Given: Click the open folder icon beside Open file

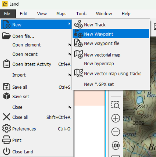Looking at the screenshot, I should [x=7, y=36].
